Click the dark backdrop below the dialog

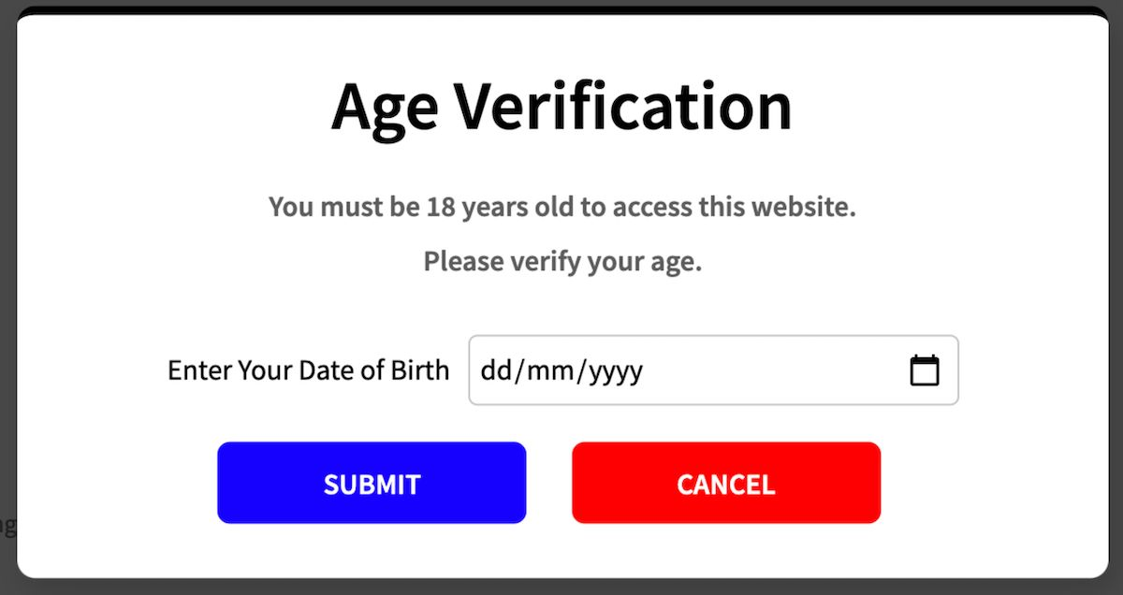point(561,587)
